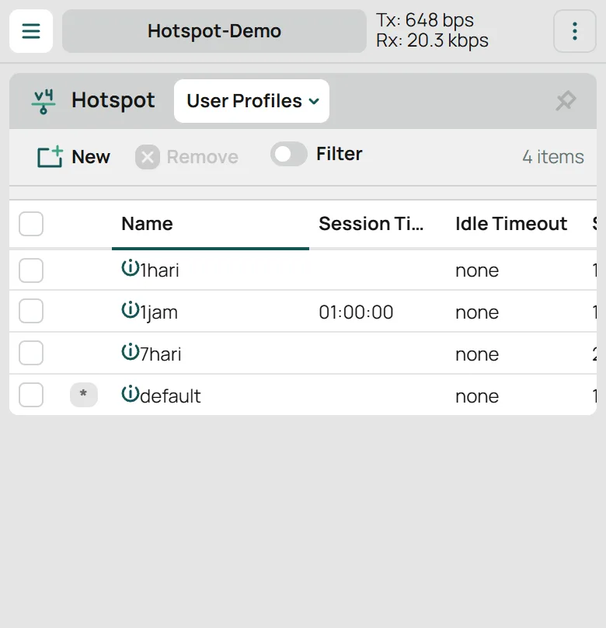Viewport: 606px width, 628px height.
Task: Click the Hotspot v4 section icon
Action: pos(44,102)
